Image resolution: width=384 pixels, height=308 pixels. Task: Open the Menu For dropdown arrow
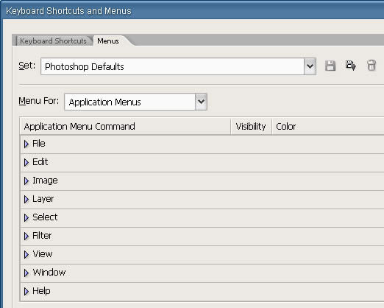click(201, 102)
